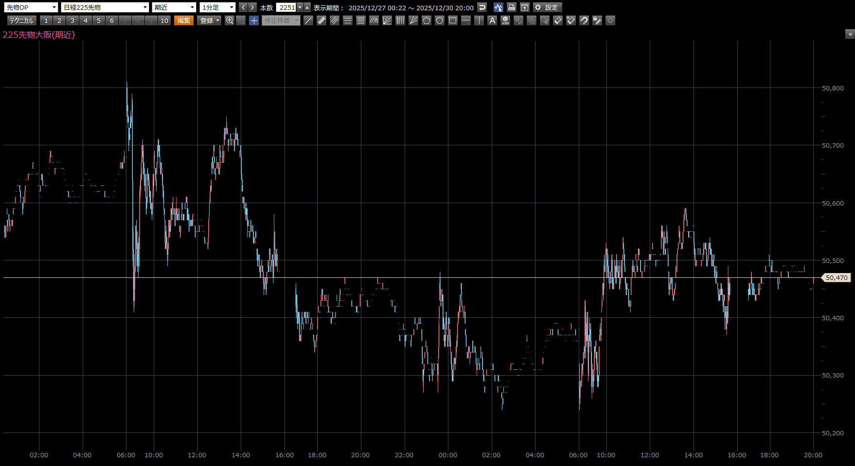Image resolution: width=855 pixels, height=466 pixels.
Task: Zoom in with the magnifier plus icon
Action: point(230,20)
